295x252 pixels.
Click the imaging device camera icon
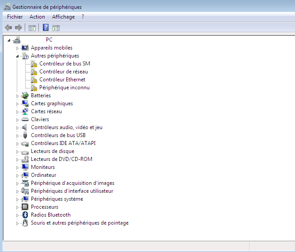25,183
